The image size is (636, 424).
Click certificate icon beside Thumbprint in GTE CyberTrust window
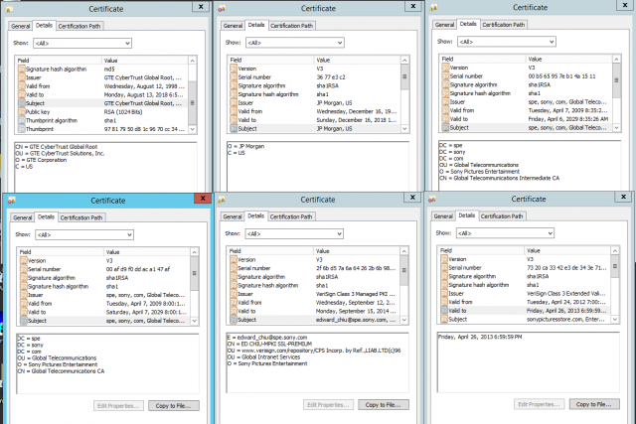[x=22, y=129]
